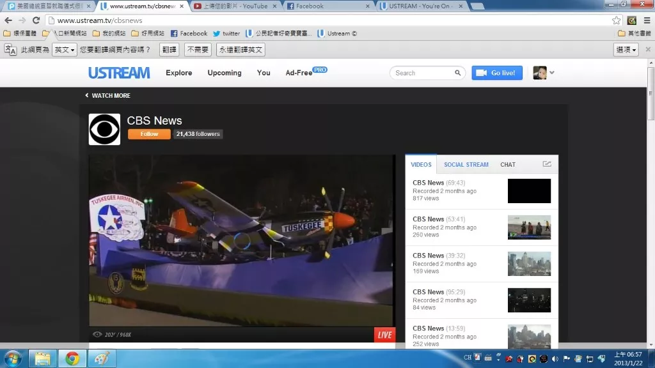Open the 入口新聞網站 bookmarks folder
The image size is (655, 368).
[x=65, y=33]
